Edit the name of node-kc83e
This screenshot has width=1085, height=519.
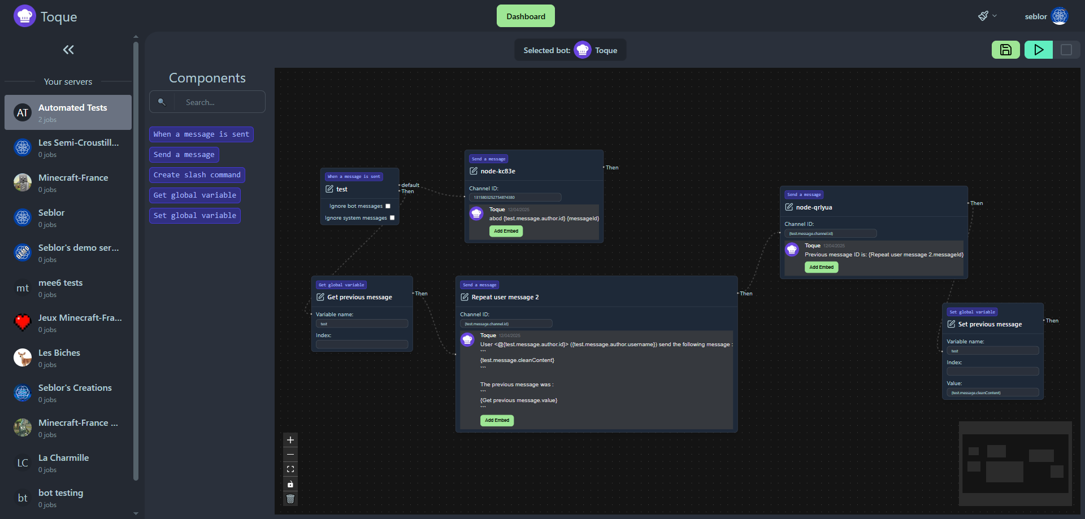point(474,171)
